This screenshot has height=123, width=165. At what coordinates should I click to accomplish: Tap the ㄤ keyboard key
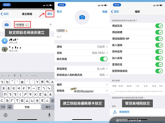tap(51, 95)
